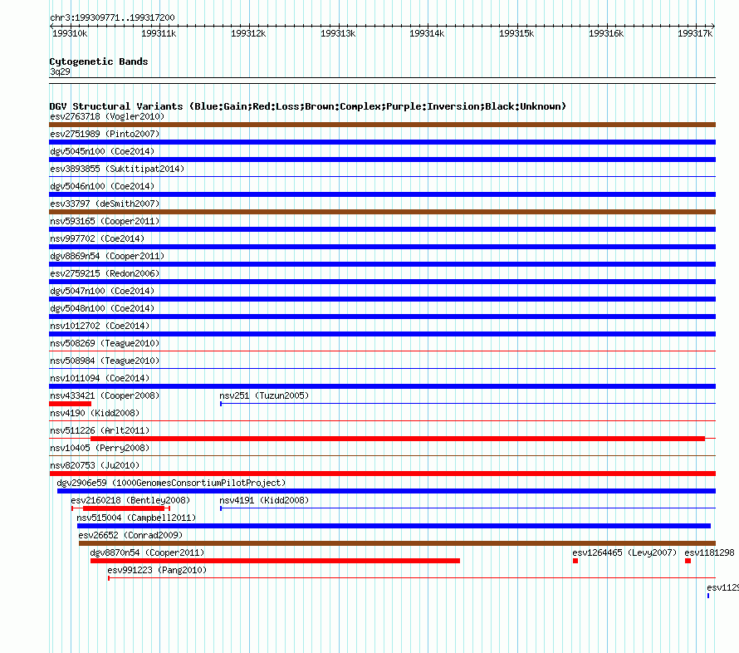Click the 199316k ruler position

606,33
